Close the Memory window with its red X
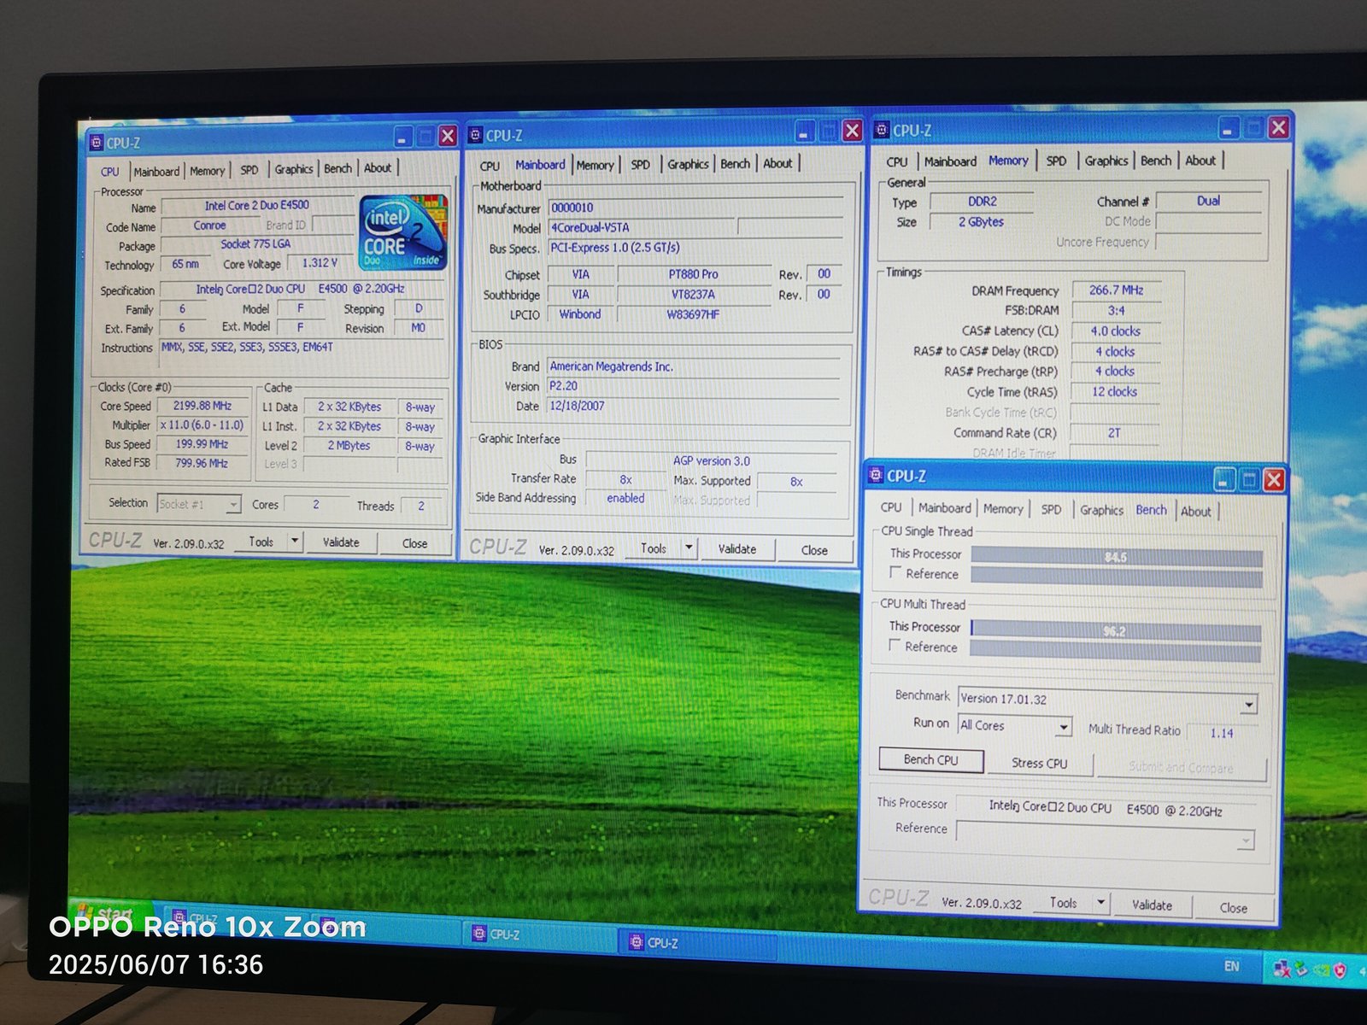 pyautogui.click(x=1279, y=128)
